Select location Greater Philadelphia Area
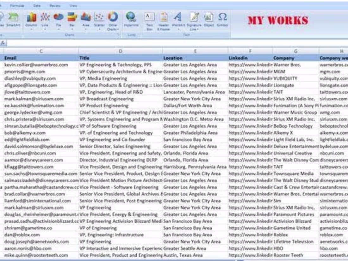 (195, 133)
